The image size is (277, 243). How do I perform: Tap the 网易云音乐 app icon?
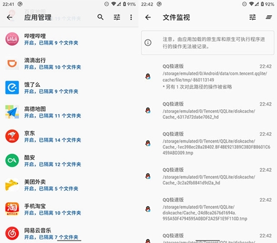(x=12, y=233)
